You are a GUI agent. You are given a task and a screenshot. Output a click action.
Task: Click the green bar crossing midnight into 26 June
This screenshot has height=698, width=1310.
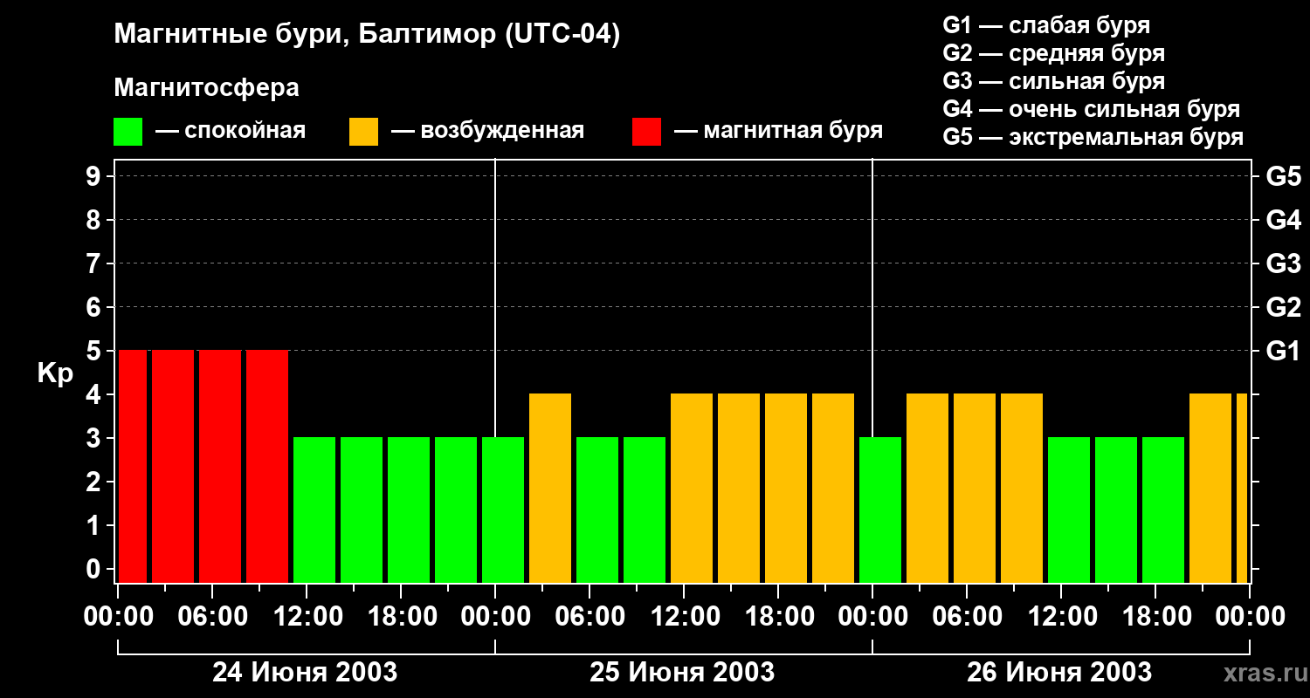(880, 510)
